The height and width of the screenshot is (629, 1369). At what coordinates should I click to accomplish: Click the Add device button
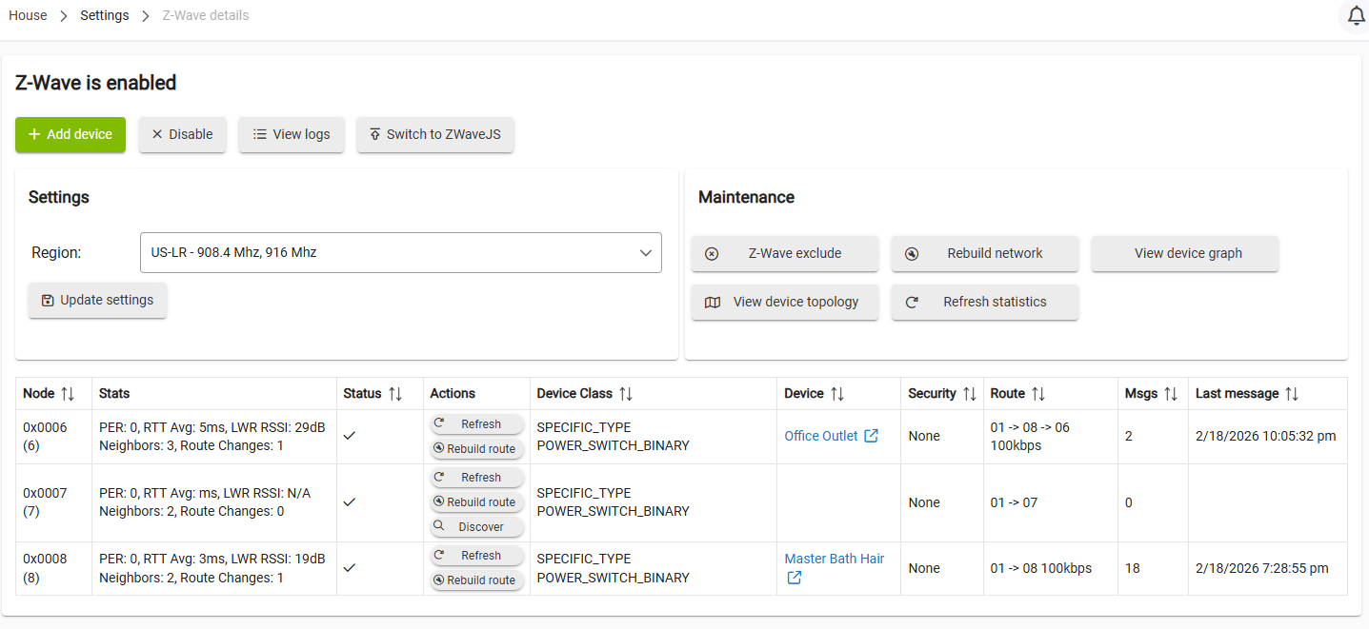(70, 134)
